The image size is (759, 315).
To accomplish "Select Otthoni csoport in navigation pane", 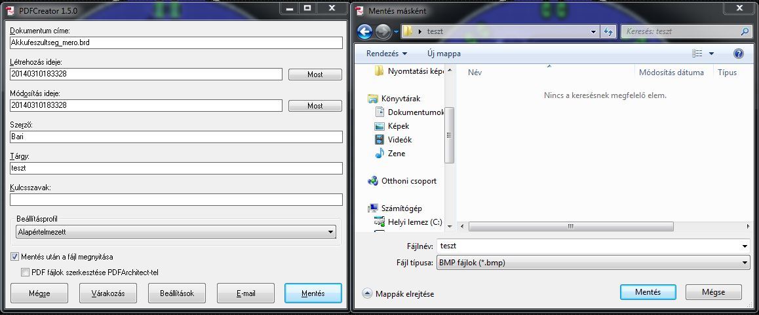I will point(402,181).
